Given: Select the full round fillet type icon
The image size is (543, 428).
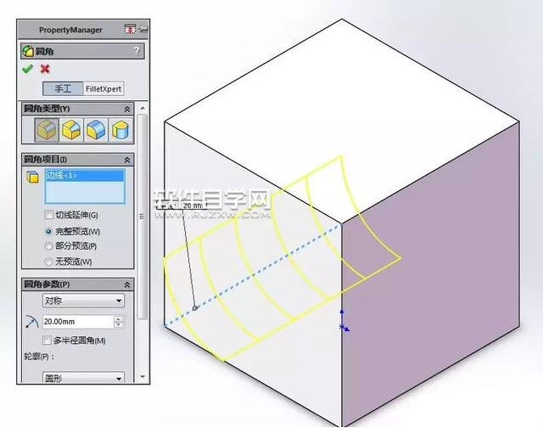Looking at the screenshot, I should 123,130.
